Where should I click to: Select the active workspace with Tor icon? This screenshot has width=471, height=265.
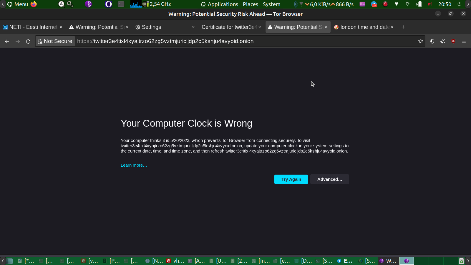pyautogui.click(x=407, y=261)
